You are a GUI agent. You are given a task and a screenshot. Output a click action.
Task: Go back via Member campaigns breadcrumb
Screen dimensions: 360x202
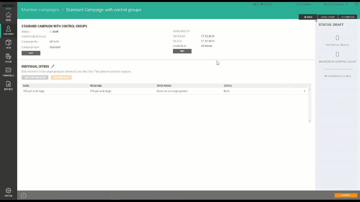[40, 10]
